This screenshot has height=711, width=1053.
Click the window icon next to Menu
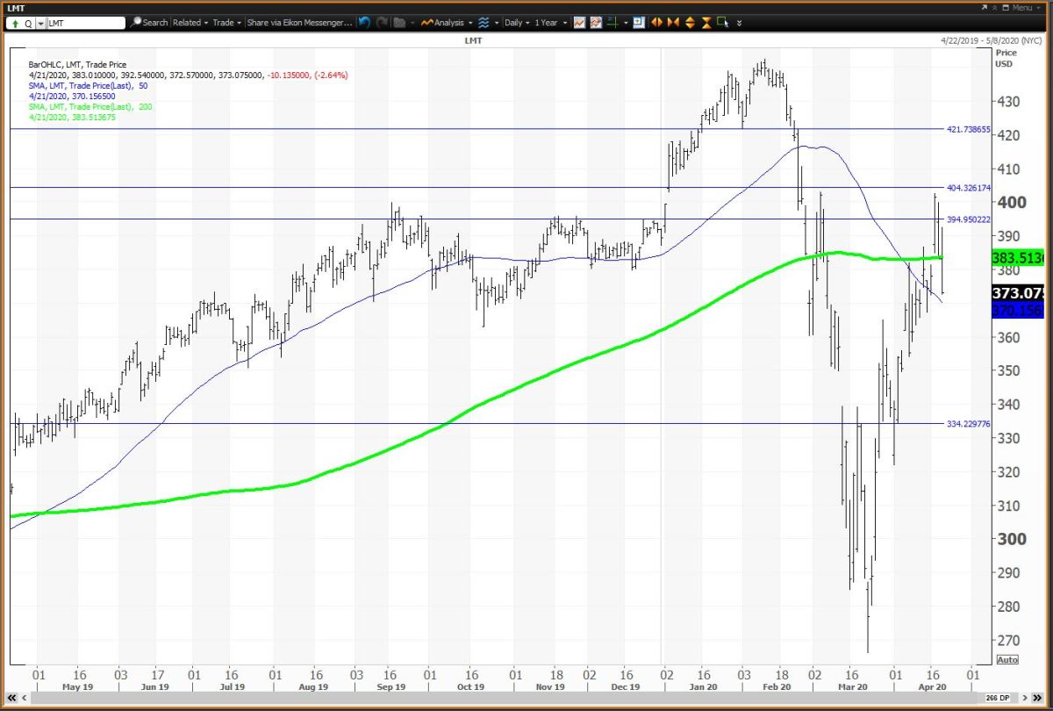(x=1006, y=8)
